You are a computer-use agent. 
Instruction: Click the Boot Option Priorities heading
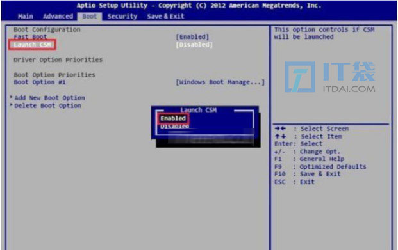[54, 75]
